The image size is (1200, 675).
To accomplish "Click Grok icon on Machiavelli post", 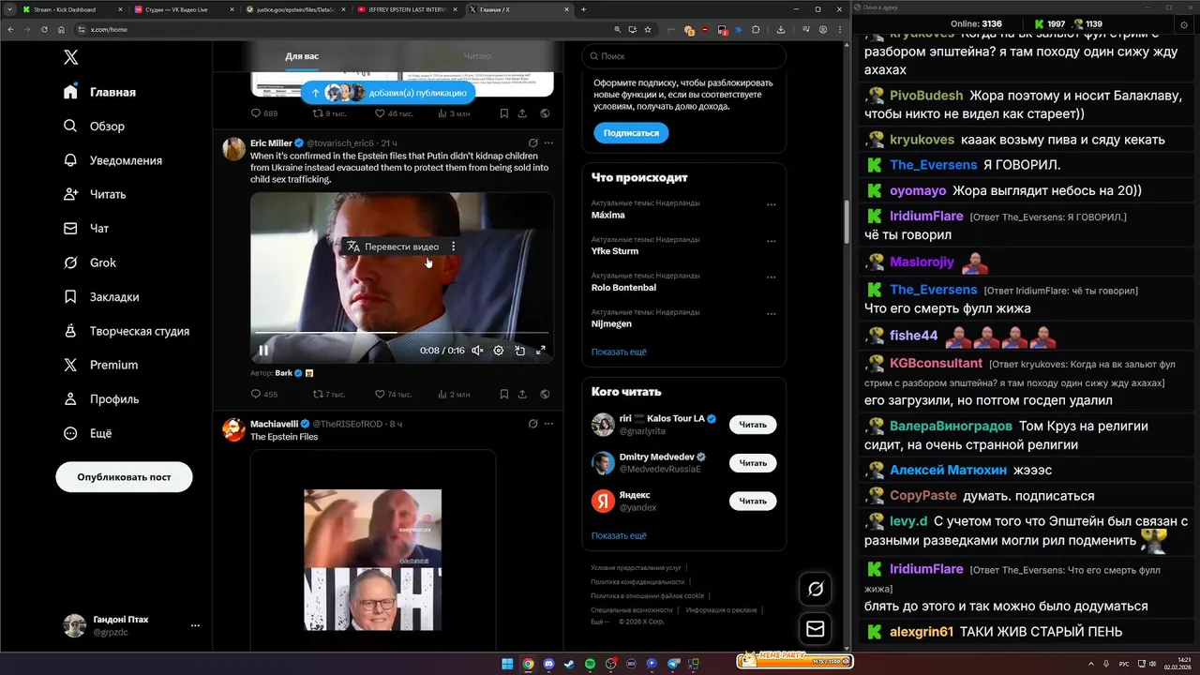I will click(x=532, y=424).
